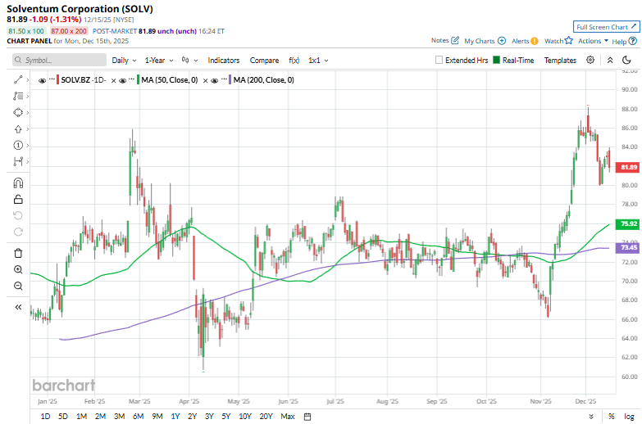The image size is (642, 424).
Task: Select the 5Y time range
Action: click(226, 417)
